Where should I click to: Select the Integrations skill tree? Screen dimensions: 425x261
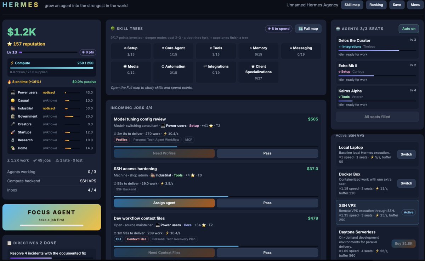[216, 72]
